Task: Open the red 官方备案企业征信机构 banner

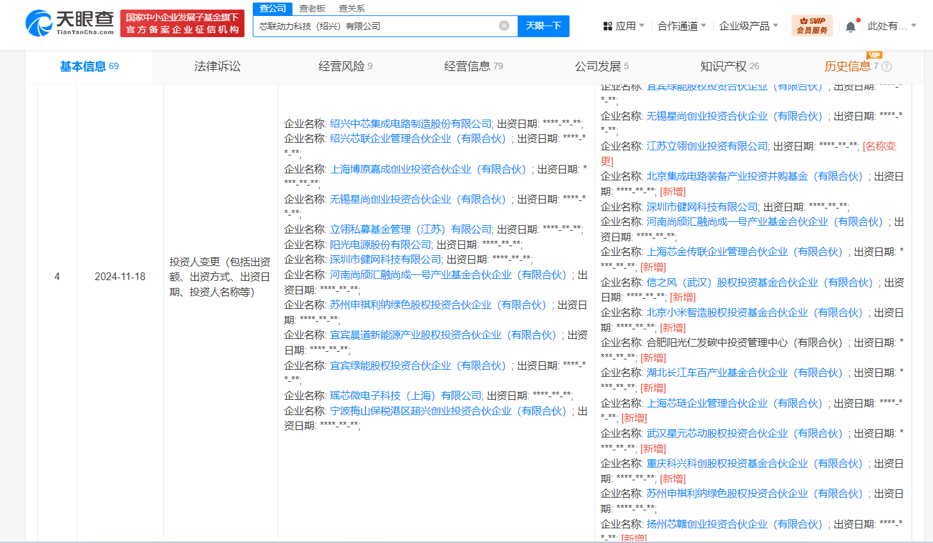Action: tap(182, 23)
